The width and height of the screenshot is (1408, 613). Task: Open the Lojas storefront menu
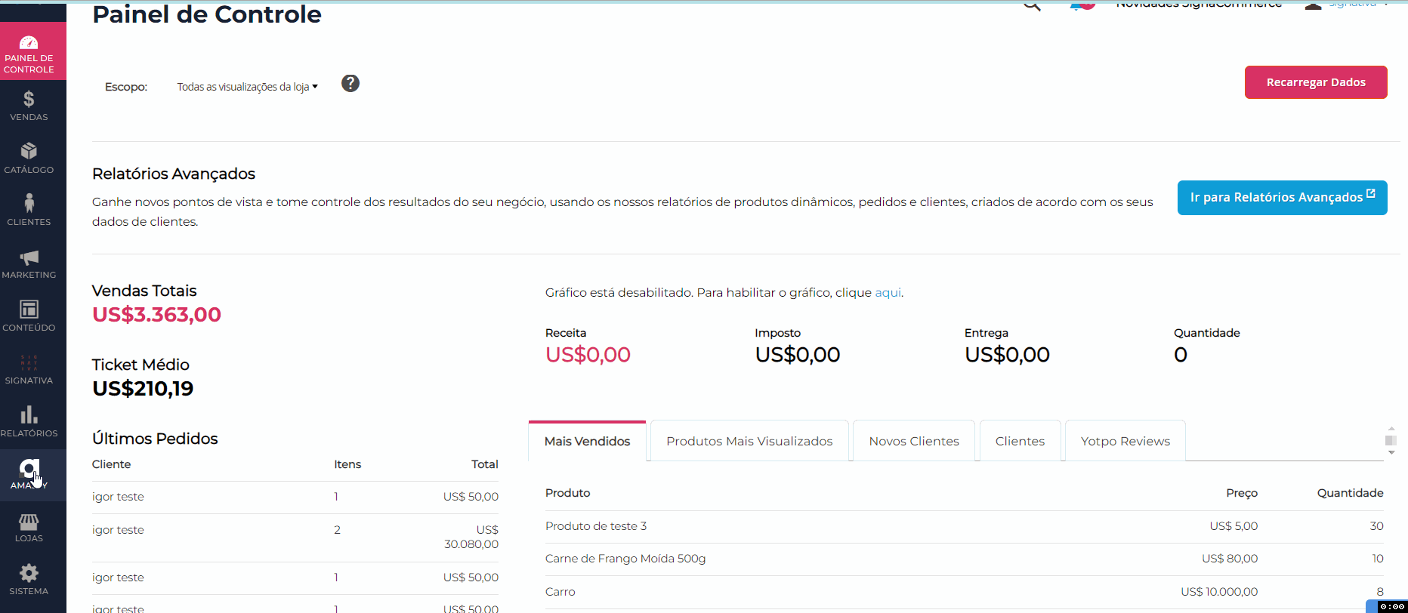pyautogui.click(x=29, y=527)
